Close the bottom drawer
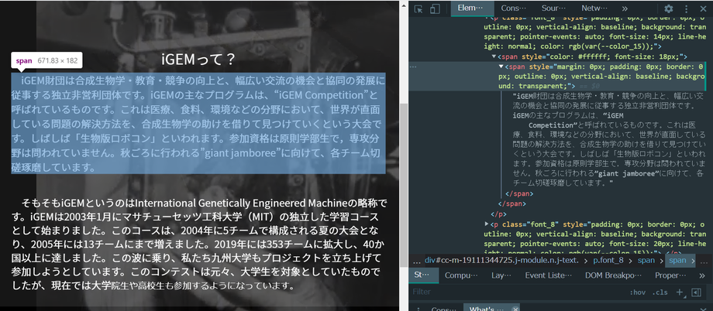The width and height of the screenshot is (713, 311). 703,309
